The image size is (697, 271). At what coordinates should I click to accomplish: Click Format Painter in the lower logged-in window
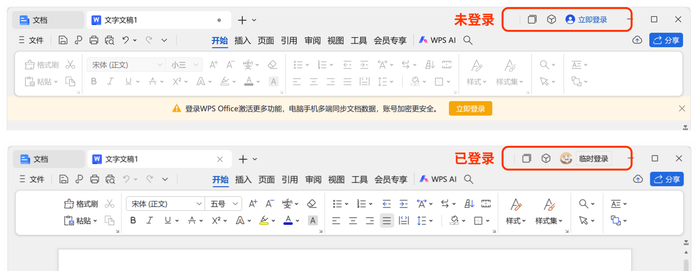click(x=80, y=204)
